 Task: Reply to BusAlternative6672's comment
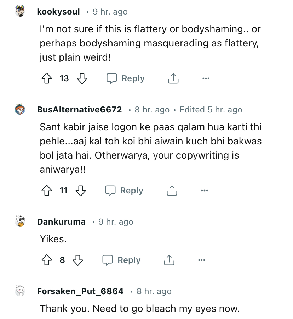125,191
